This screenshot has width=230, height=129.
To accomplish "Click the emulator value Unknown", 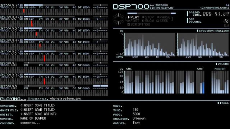I will pyautogui.click(x=139, y=118).
